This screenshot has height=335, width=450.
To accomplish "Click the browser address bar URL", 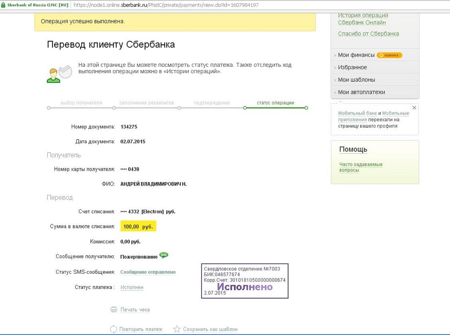I will coord(166,5).
